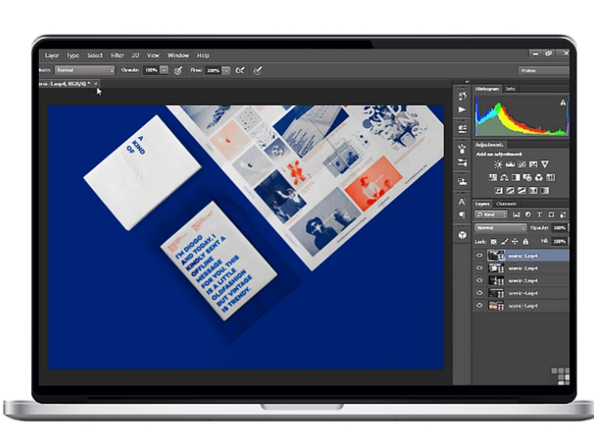Add a Levels adjustment

[x=510, y=164]
